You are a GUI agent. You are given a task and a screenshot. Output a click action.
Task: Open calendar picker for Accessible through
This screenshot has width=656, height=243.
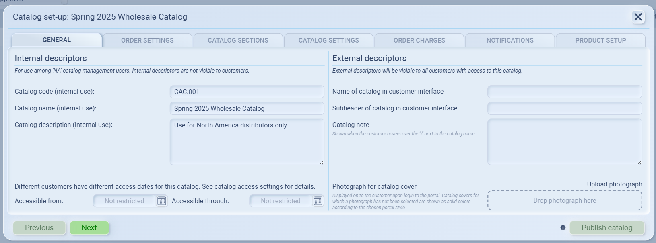pyautogui.click(x=318, y=201)
